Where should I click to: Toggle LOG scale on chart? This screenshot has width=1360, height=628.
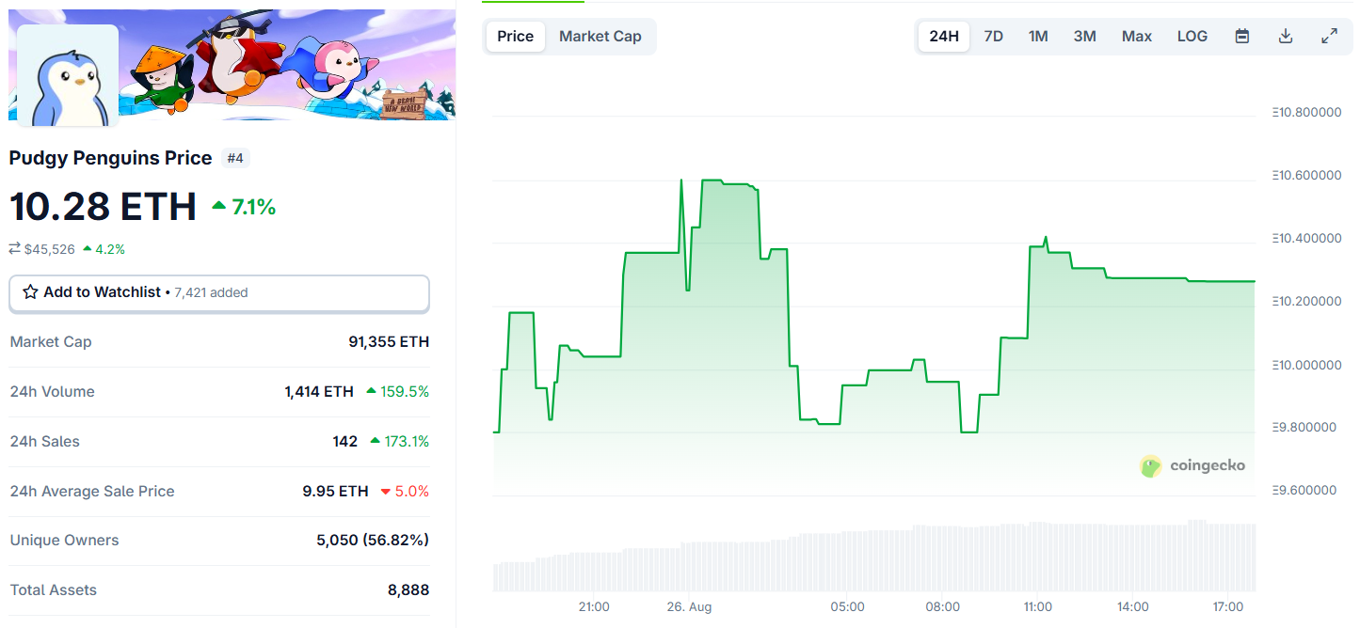tap(1192, 37)
